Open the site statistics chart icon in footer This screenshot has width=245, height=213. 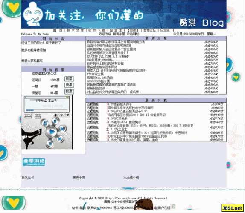click(x=173, y=207)
